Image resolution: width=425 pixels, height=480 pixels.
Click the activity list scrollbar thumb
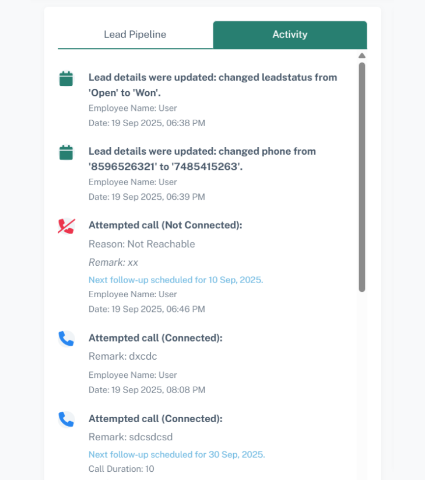362,175
